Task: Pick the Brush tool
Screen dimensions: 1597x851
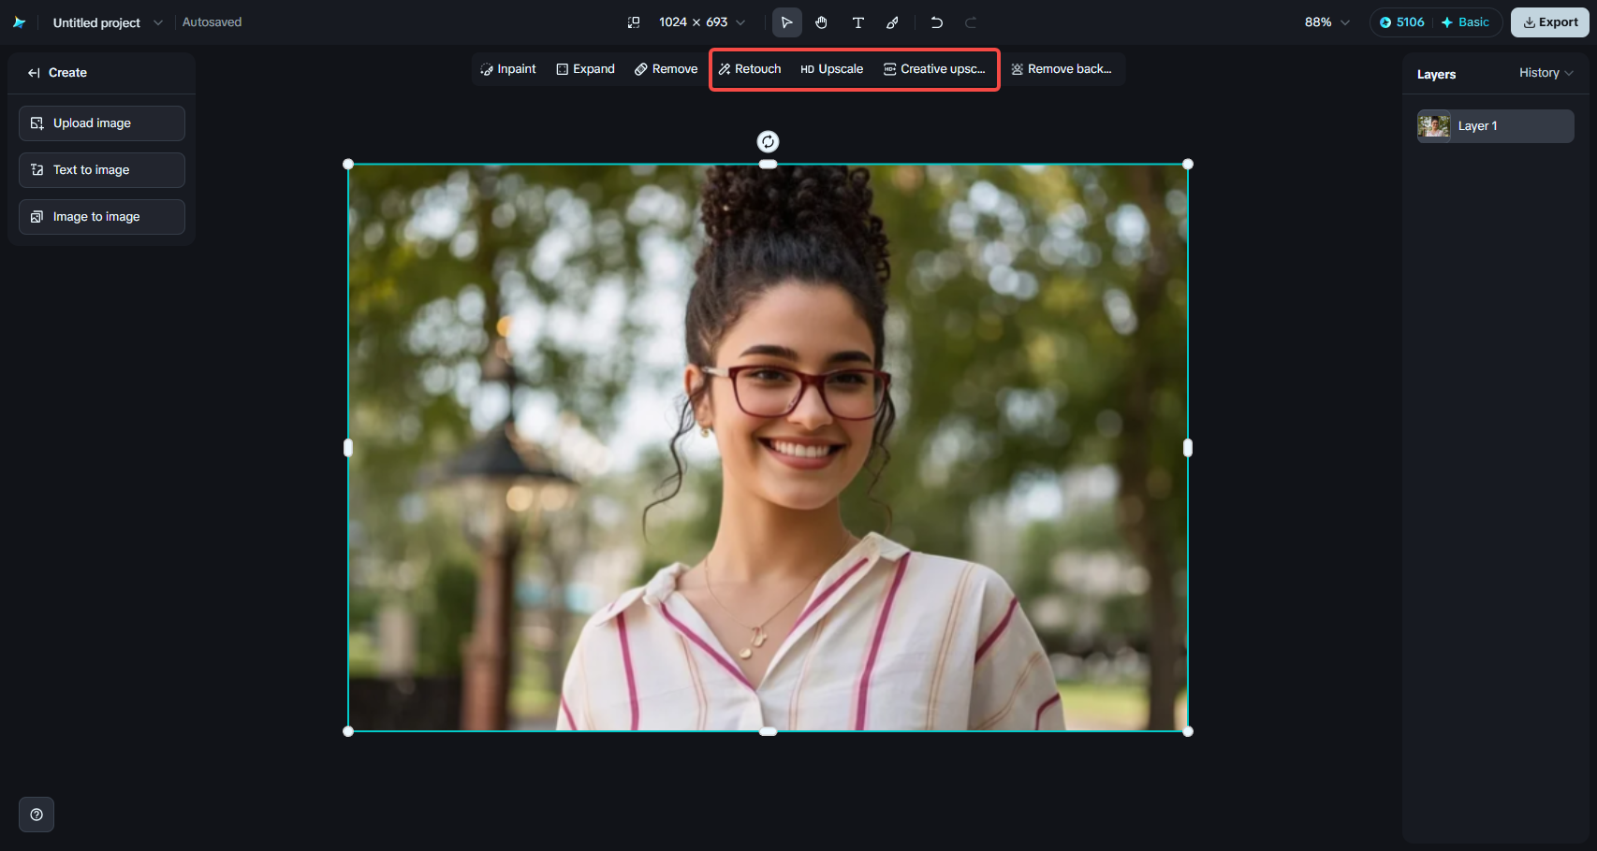Action: coord(893,22)
